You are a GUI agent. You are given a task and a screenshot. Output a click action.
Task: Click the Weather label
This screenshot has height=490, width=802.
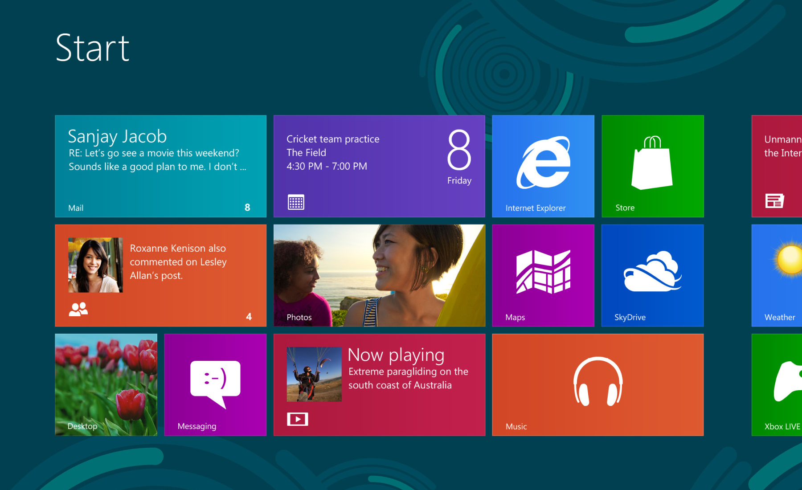[780, 317]
